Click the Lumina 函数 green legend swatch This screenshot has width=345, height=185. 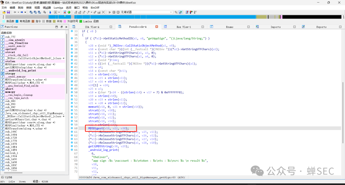(81, 21)
